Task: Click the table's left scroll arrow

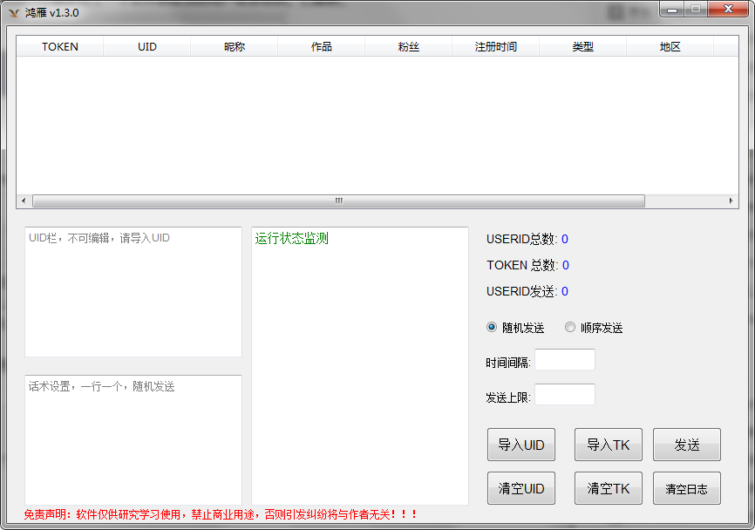Action: tap(24, 200)
